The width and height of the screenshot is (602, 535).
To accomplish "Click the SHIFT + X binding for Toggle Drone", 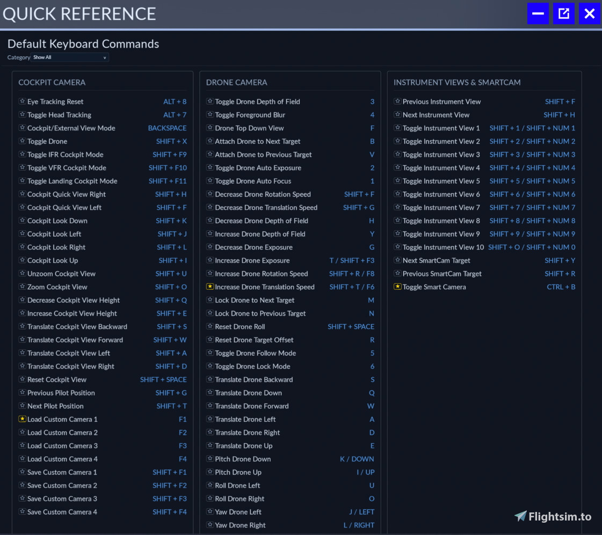I will click(172, 142).
